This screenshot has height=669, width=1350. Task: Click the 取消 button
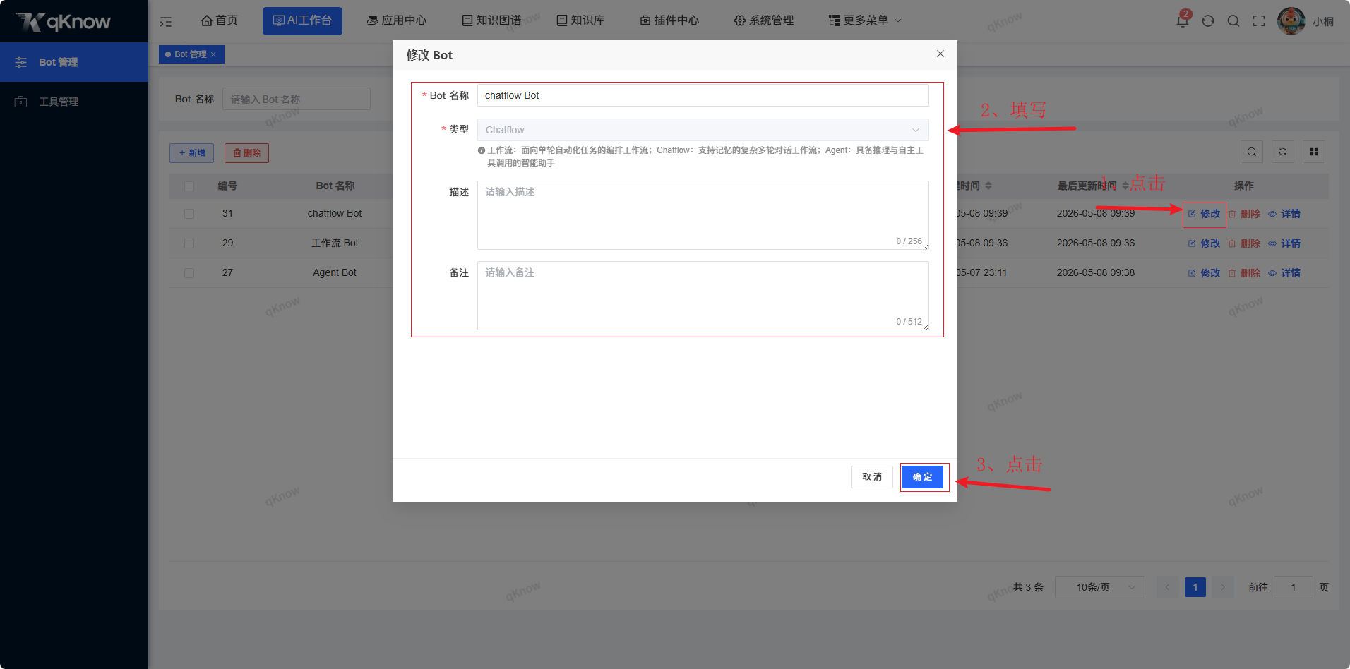(x=872, y=477)
